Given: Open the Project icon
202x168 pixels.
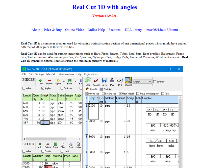Looking at the screenshot, I should pyautogui.click(x=128, y=80).
